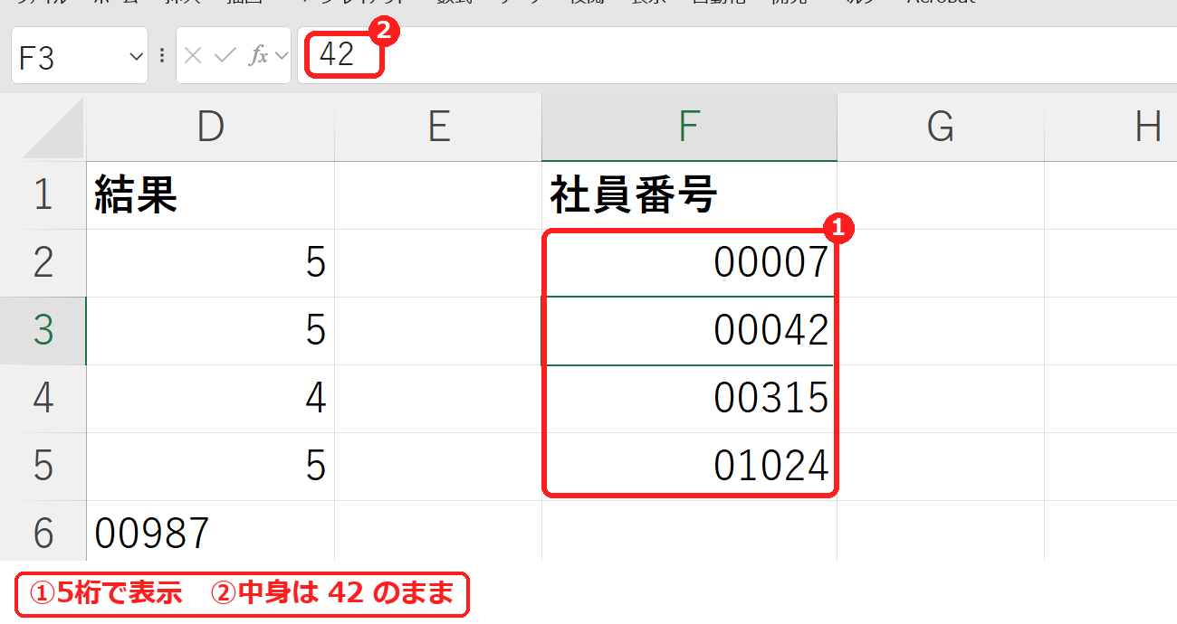Select column G header
The height and width of the screenshot is (624, 1177).
pos(940,128)
